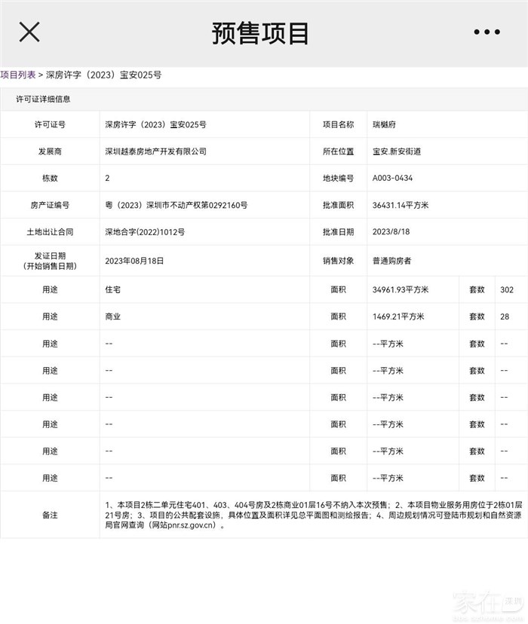Open the three-dot more options menu
Screen dimensions: 528x624
(487, 32)
